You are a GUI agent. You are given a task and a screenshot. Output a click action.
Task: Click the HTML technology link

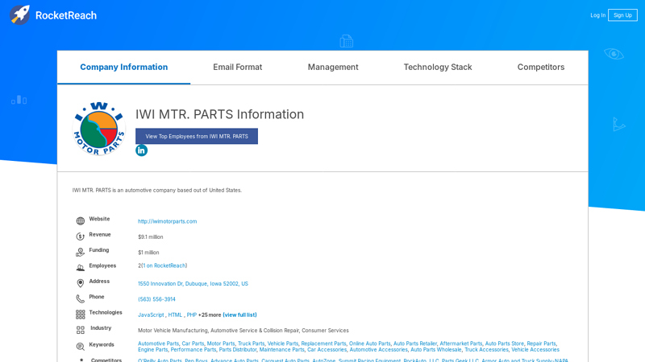coord(175,315)
